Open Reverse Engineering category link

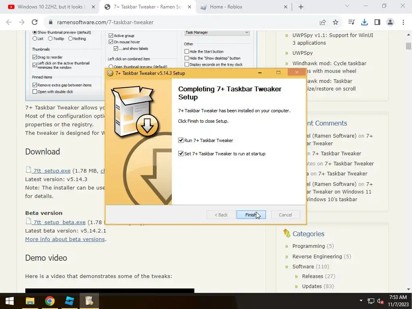[x=317, y=256]
